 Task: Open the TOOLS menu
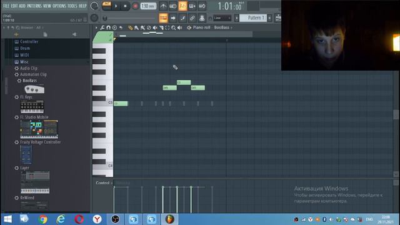[x=72, y=6]
